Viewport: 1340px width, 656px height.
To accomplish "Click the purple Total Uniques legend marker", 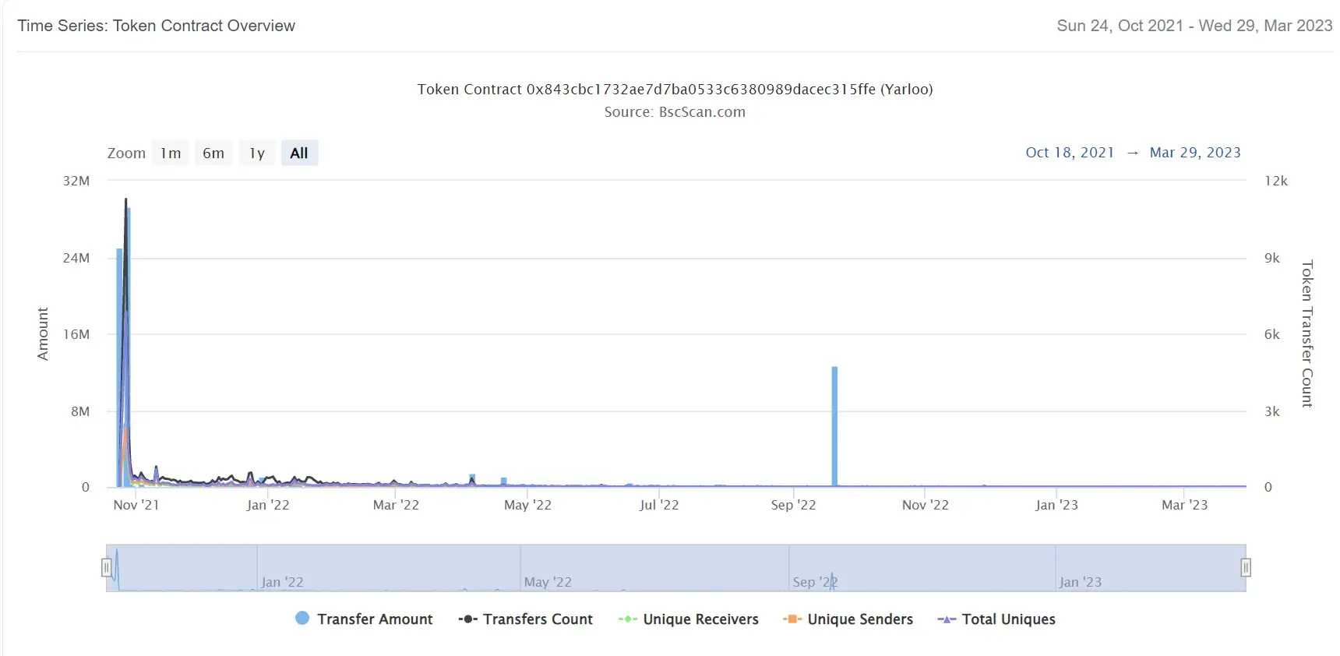I will [947, 619].
